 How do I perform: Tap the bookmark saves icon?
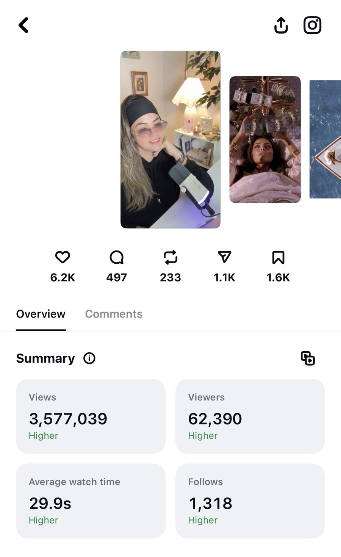tap(278, 257)
